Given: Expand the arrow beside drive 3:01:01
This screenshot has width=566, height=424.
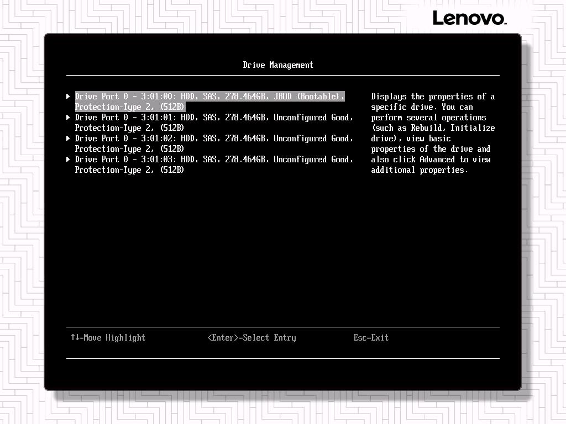Looking at the screenshot, I should pos(68,118).
